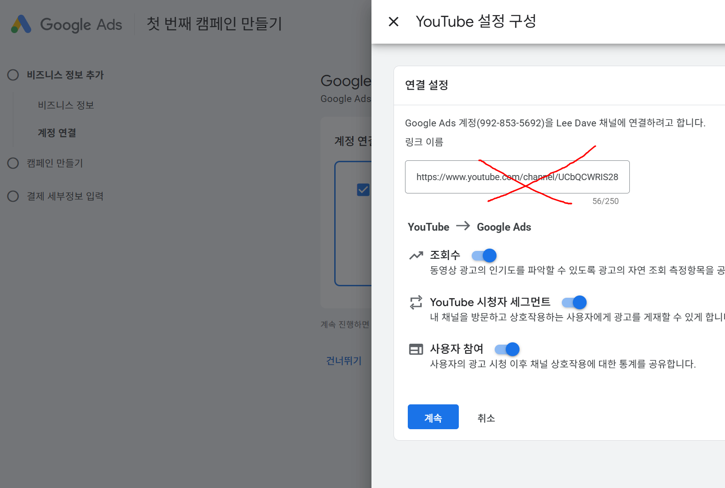Select the 캠페인 만들기 step circle
The height and width of the screenshot is (488, 725).
point(13,163)
